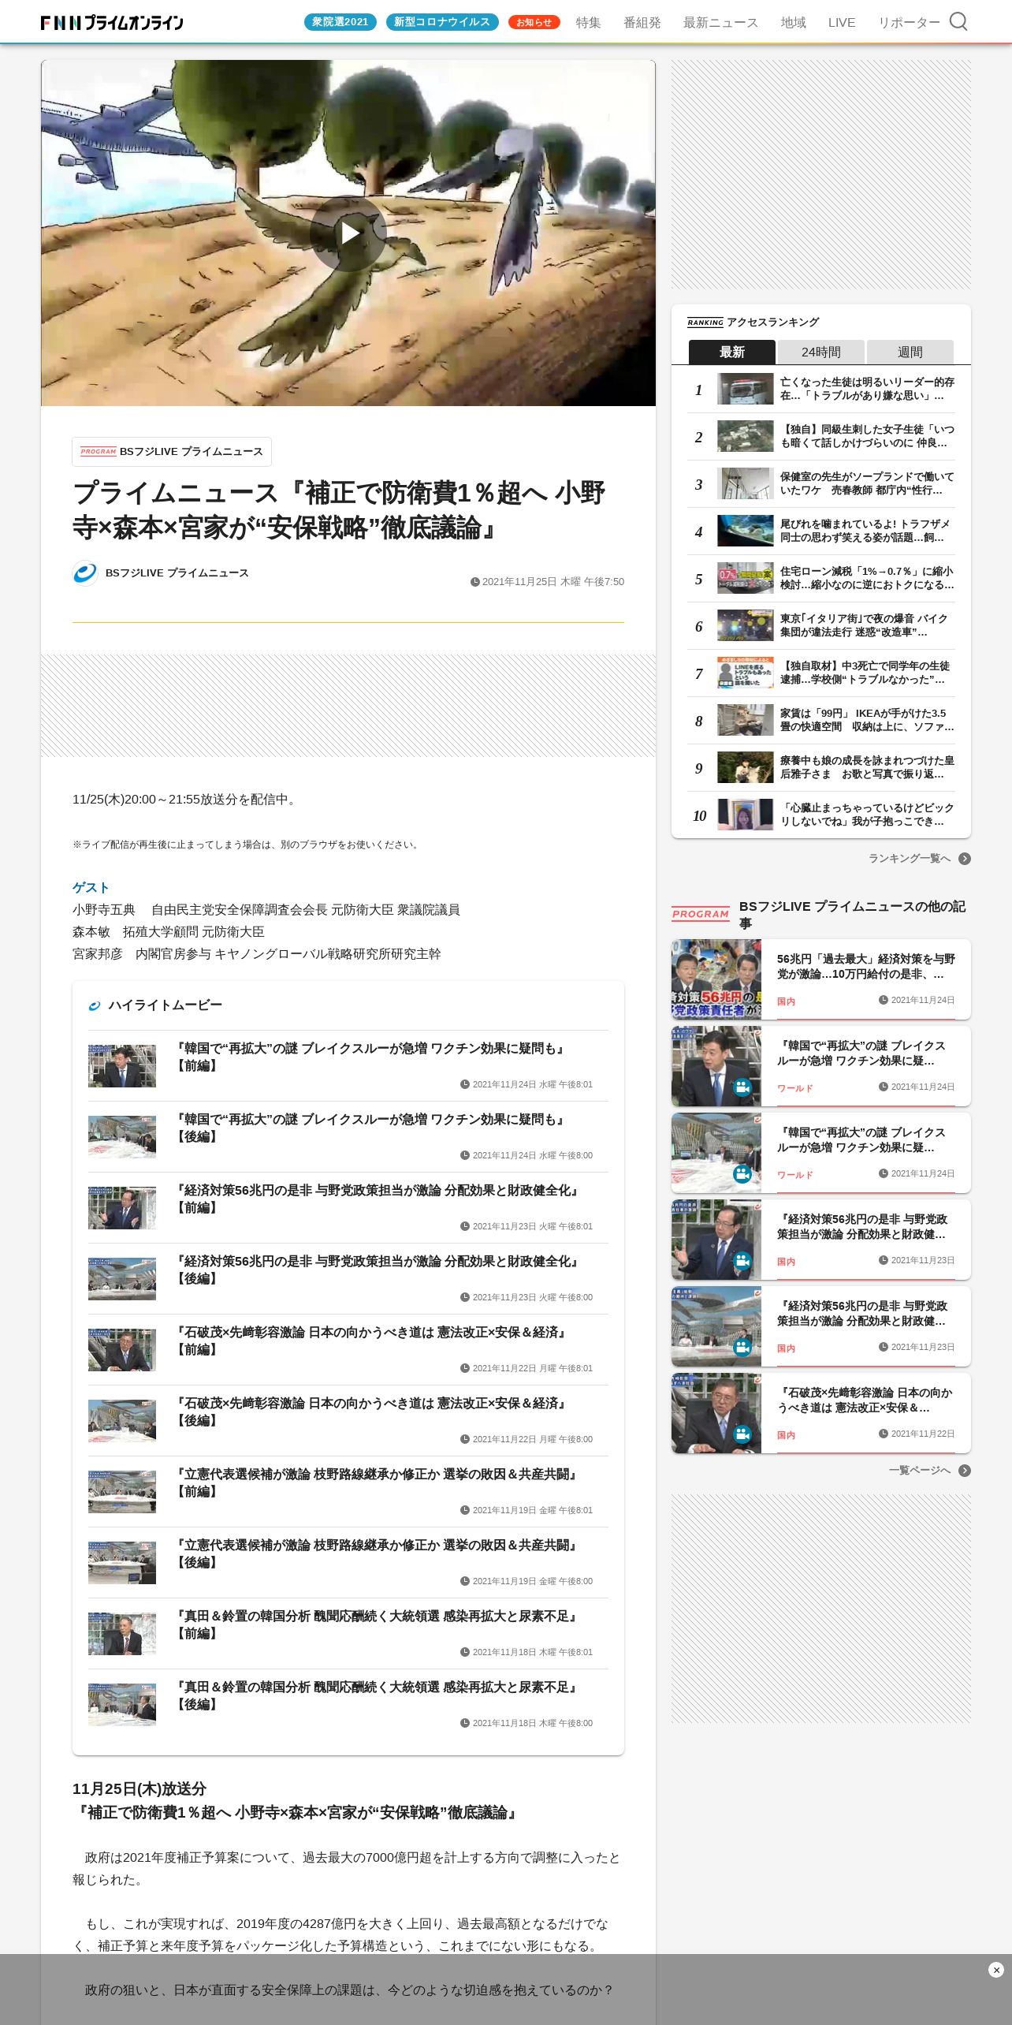Open ranking item 2 thumbnail

pos(745,436)
